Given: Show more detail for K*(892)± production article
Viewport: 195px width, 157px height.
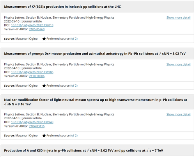Looking at the screenshot, I should click(x=179, y=17).
